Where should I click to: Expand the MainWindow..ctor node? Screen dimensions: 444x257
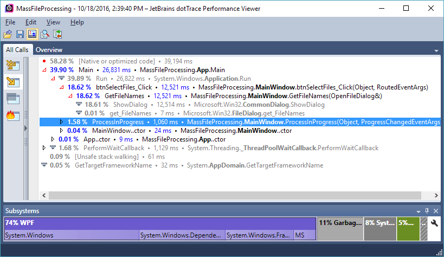tap(61, 131)
